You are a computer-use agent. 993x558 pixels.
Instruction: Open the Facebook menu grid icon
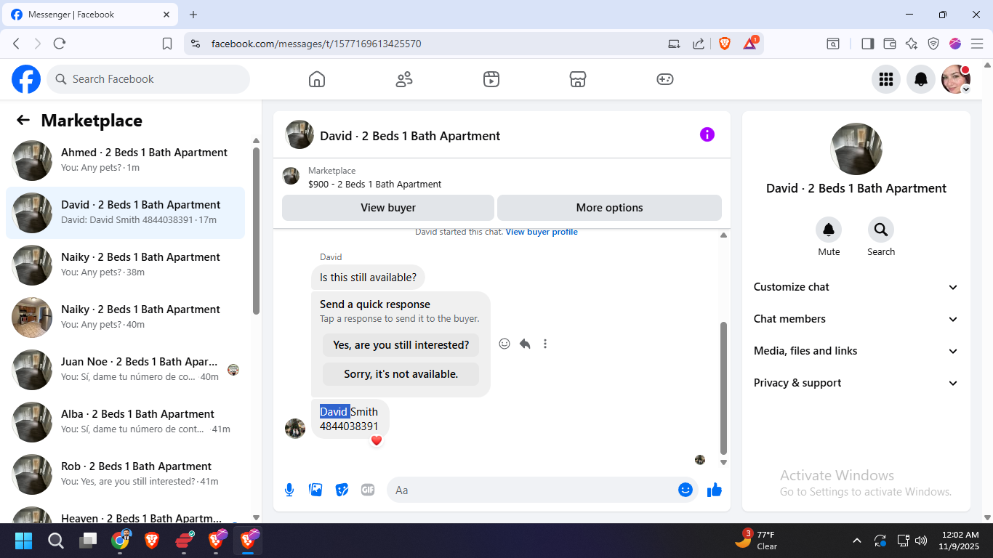point(886,79)
